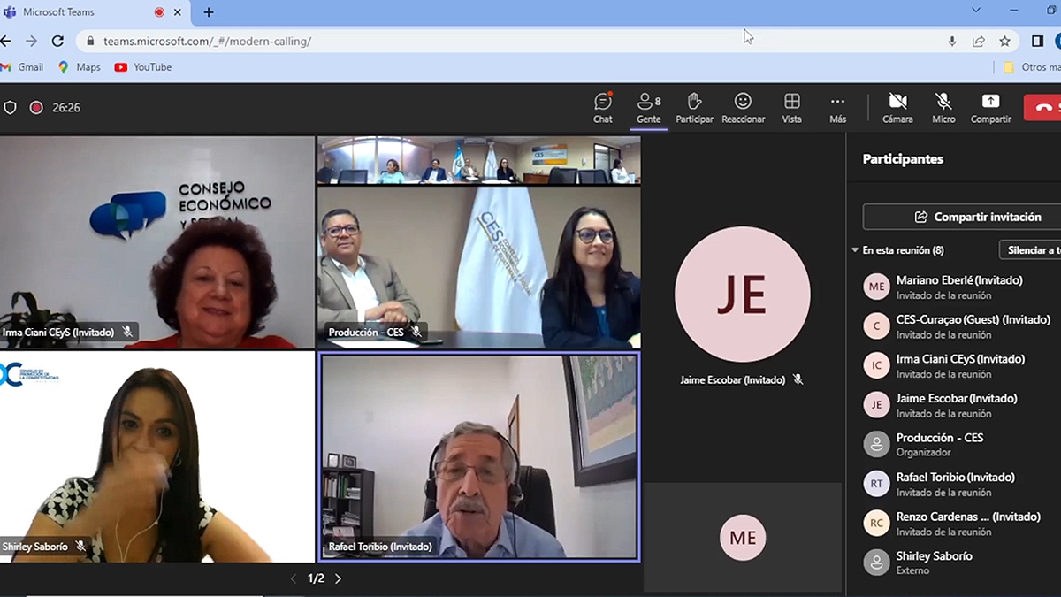The width and height of the screenshot is (1061, 597).
Task: Click the IC avatar in participants list
Action: 876,365
